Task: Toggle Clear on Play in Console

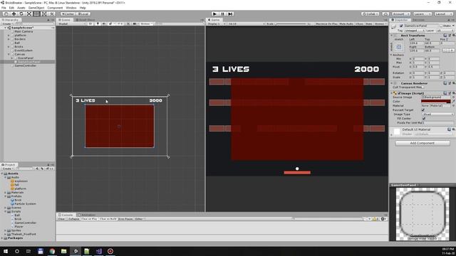Action: click(89, 219)
